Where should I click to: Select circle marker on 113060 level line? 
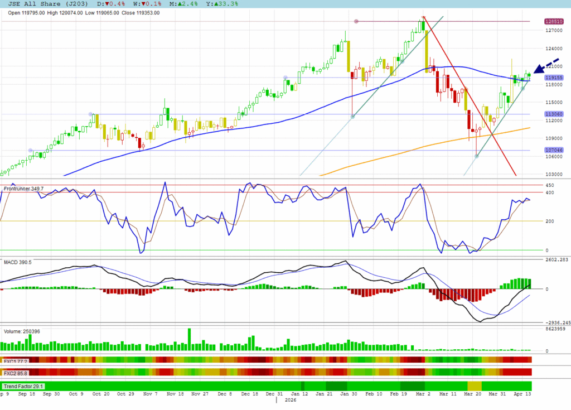click(x=90, y=114)
